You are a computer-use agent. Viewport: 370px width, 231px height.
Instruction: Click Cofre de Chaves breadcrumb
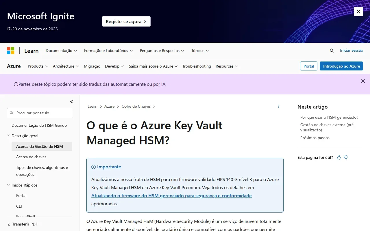coord(136,106)
